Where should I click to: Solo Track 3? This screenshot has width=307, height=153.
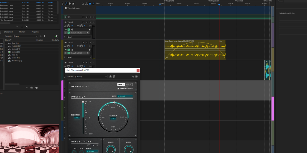point(87,43)
